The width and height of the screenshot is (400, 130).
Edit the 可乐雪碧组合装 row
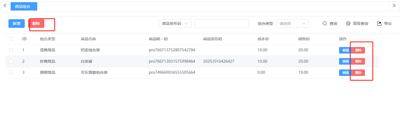pos(345,73)
